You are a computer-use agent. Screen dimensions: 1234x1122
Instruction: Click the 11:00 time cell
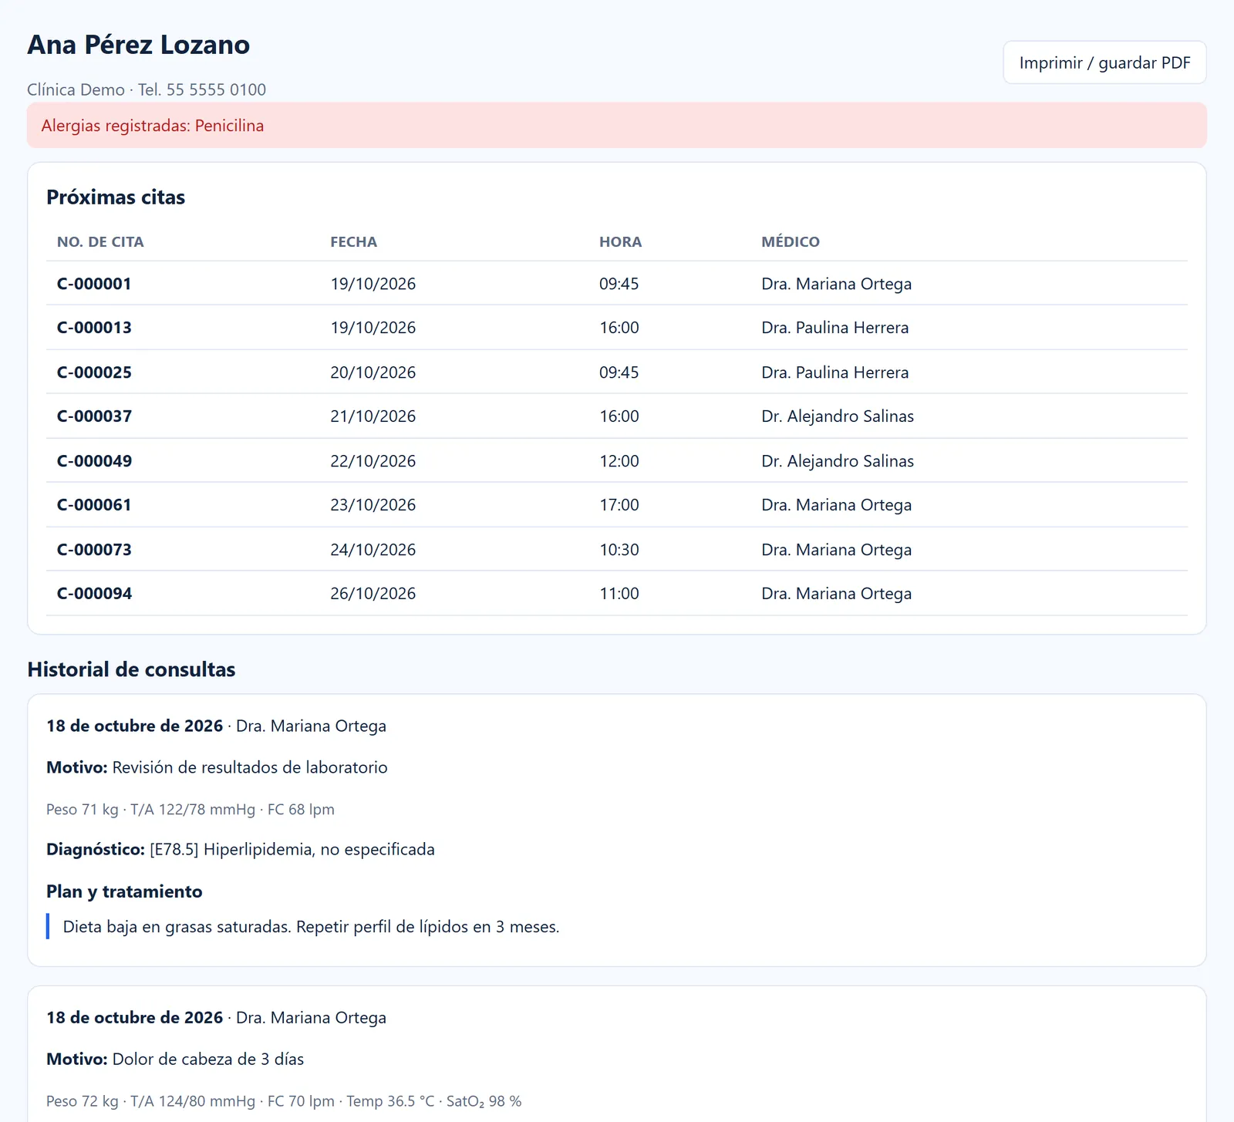pos(619,594)
